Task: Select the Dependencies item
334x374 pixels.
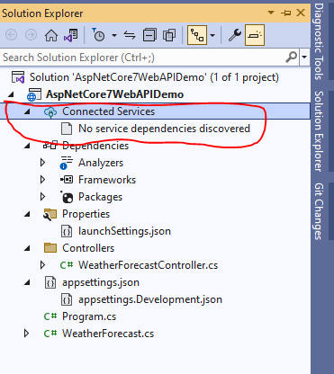Action: (95, 146)
